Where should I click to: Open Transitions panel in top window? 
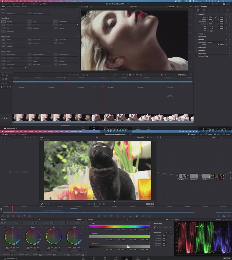point(26,4)
